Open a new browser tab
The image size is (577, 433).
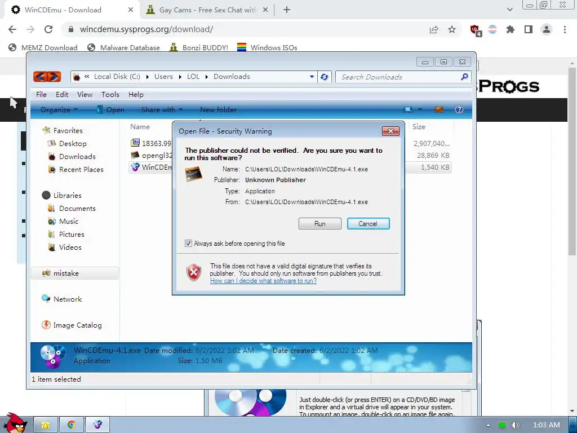[x=287, y=10]
